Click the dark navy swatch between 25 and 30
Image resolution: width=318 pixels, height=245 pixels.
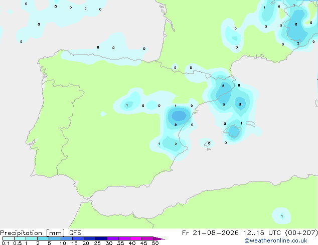(101, 238)
